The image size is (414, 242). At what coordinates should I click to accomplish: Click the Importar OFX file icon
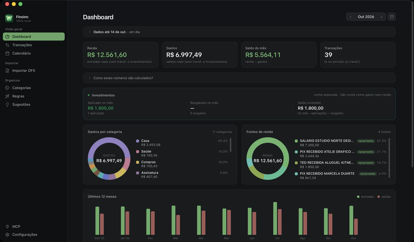pos(7,70)
